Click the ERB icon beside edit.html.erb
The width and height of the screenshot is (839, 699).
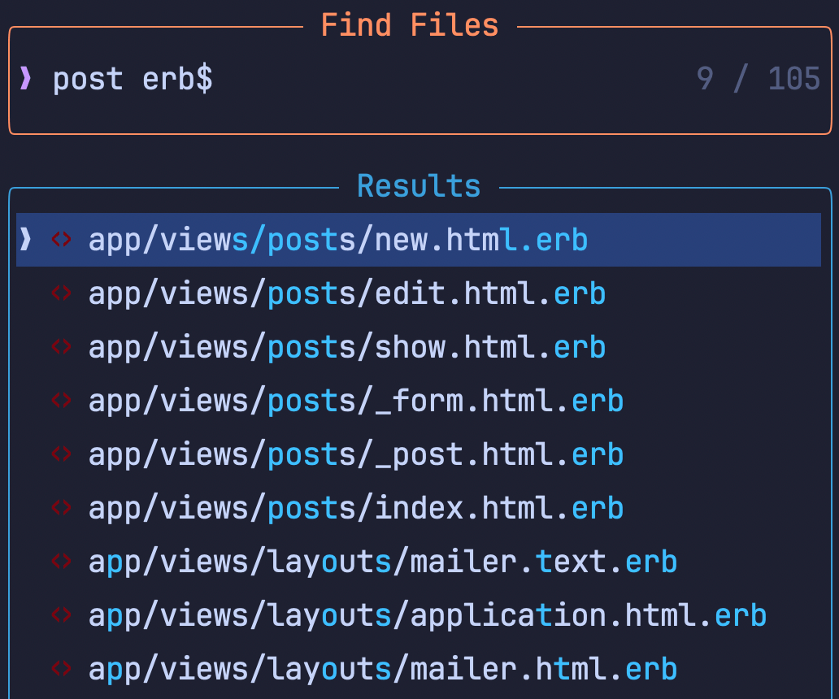[x=61, y=293]
